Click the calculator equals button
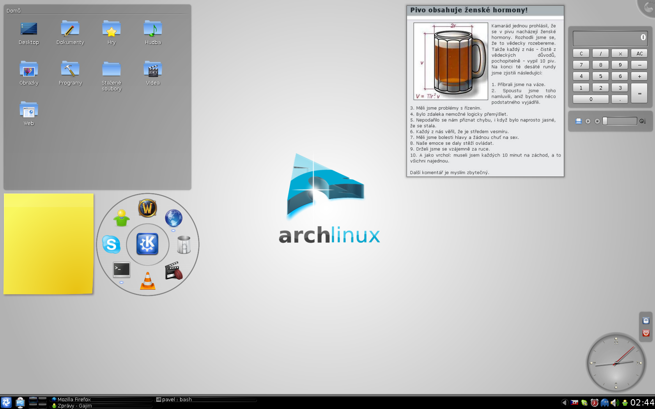The width and height of the screenshot is (655, 409). tap(639, 93)
